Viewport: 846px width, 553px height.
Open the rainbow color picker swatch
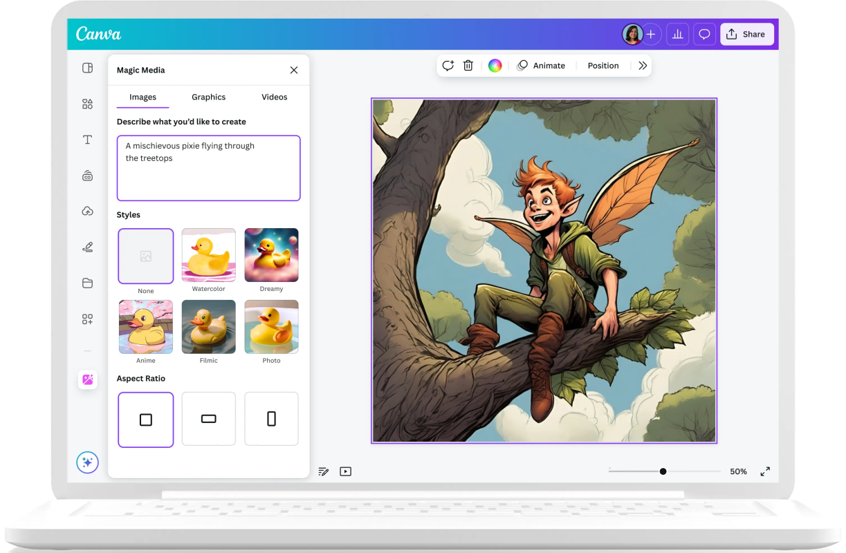[x=495, y=66]
